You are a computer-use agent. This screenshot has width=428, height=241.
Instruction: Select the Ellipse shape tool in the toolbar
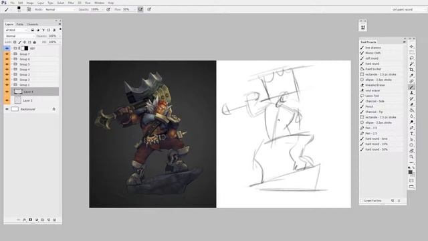tap(412, 145)
